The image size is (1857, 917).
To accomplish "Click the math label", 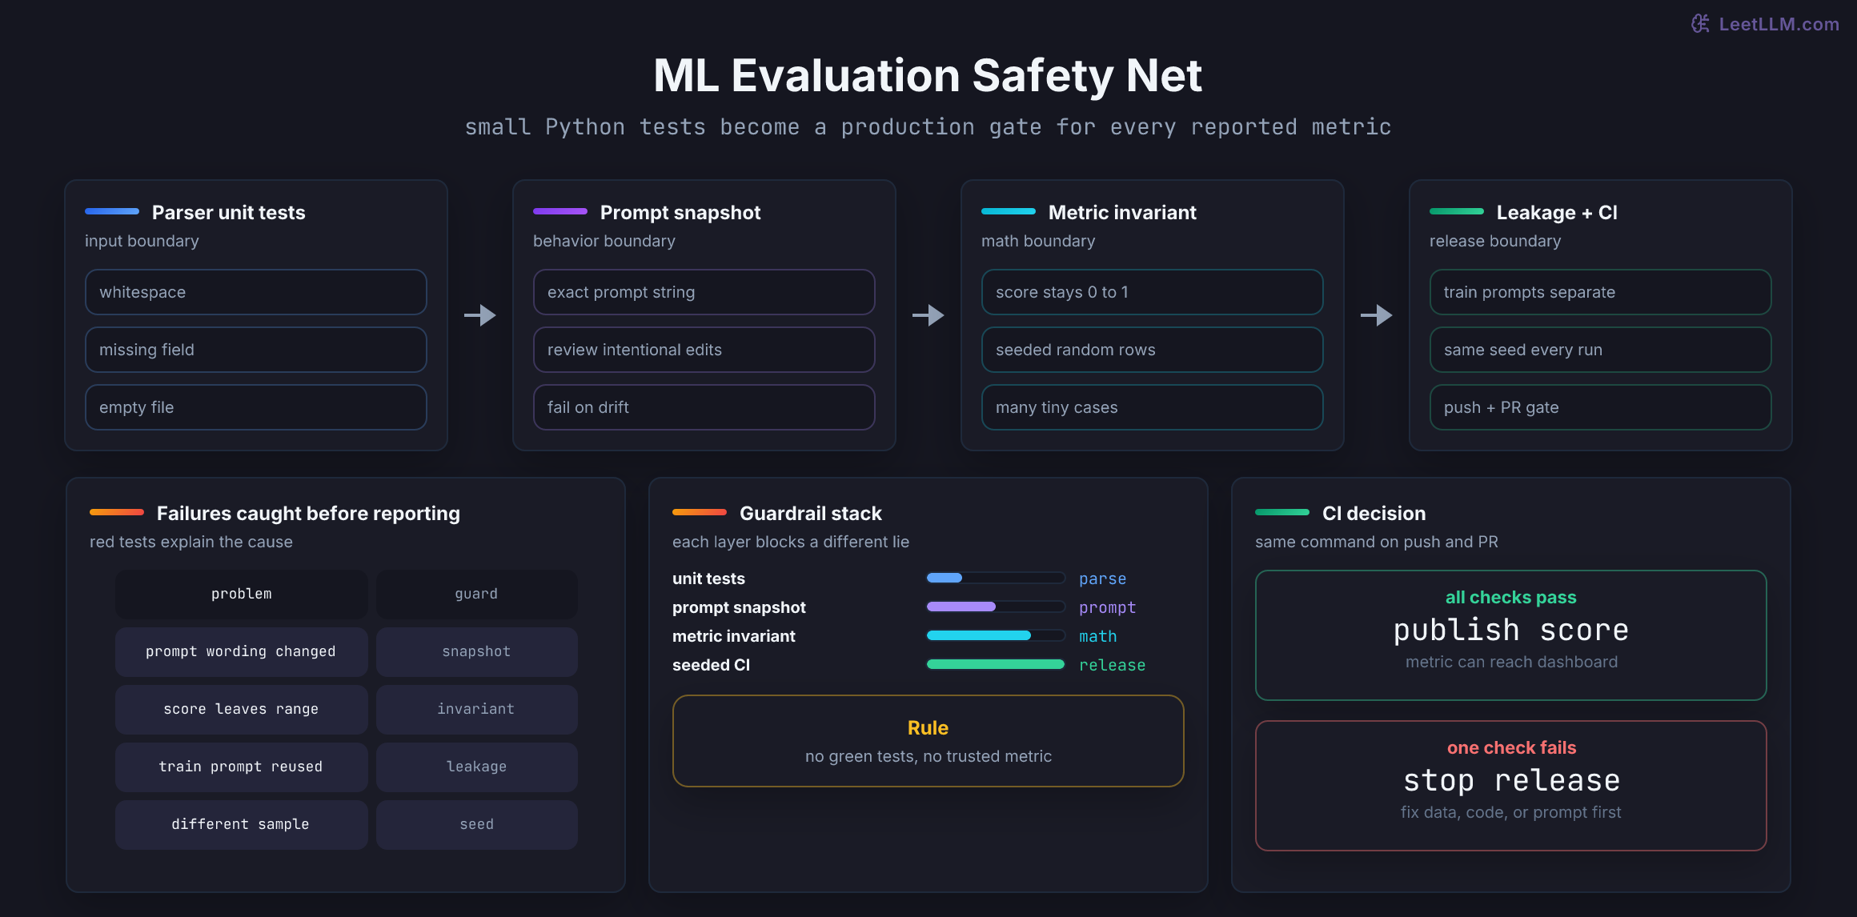I will 1097,636.
